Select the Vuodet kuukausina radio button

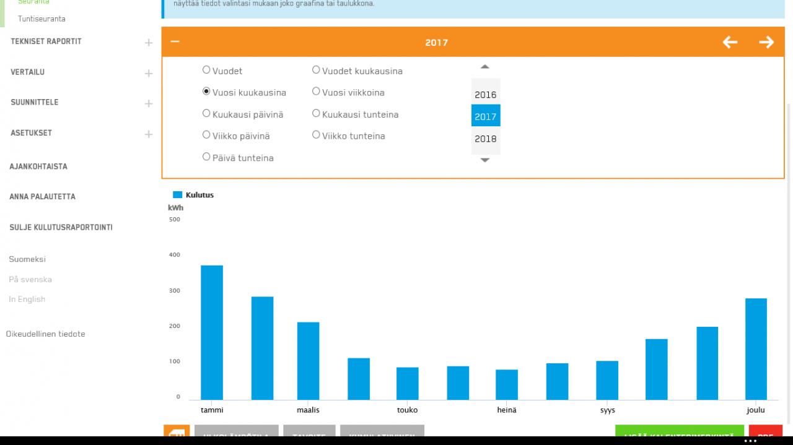[317, 71]
